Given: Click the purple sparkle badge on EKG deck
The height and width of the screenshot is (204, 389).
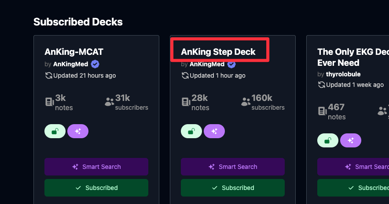Looking at the screenshot, I should tap(351, 141).
